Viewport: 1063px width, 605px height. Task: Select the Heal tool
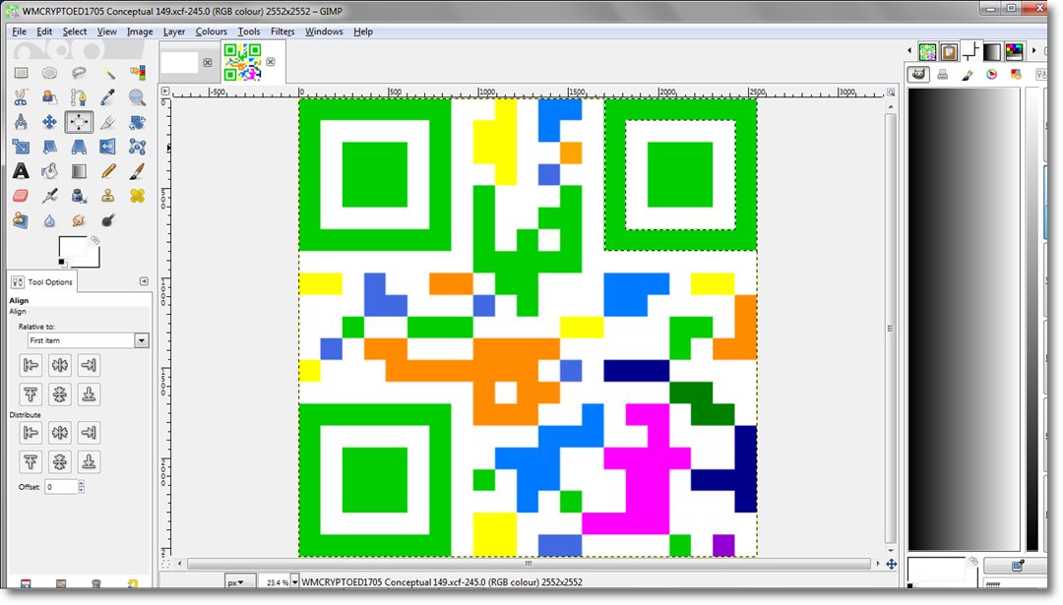click(x=137, y=196)
